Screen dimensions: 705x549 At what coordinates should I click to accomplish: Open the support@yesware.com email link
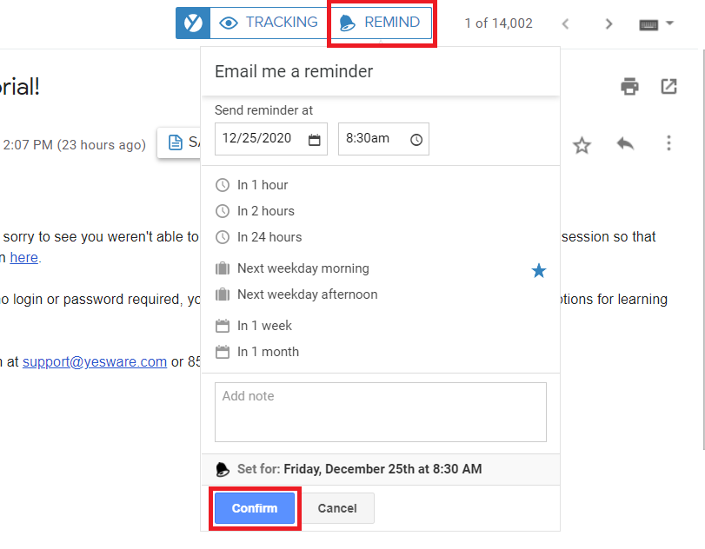click(x=95, y=362)
